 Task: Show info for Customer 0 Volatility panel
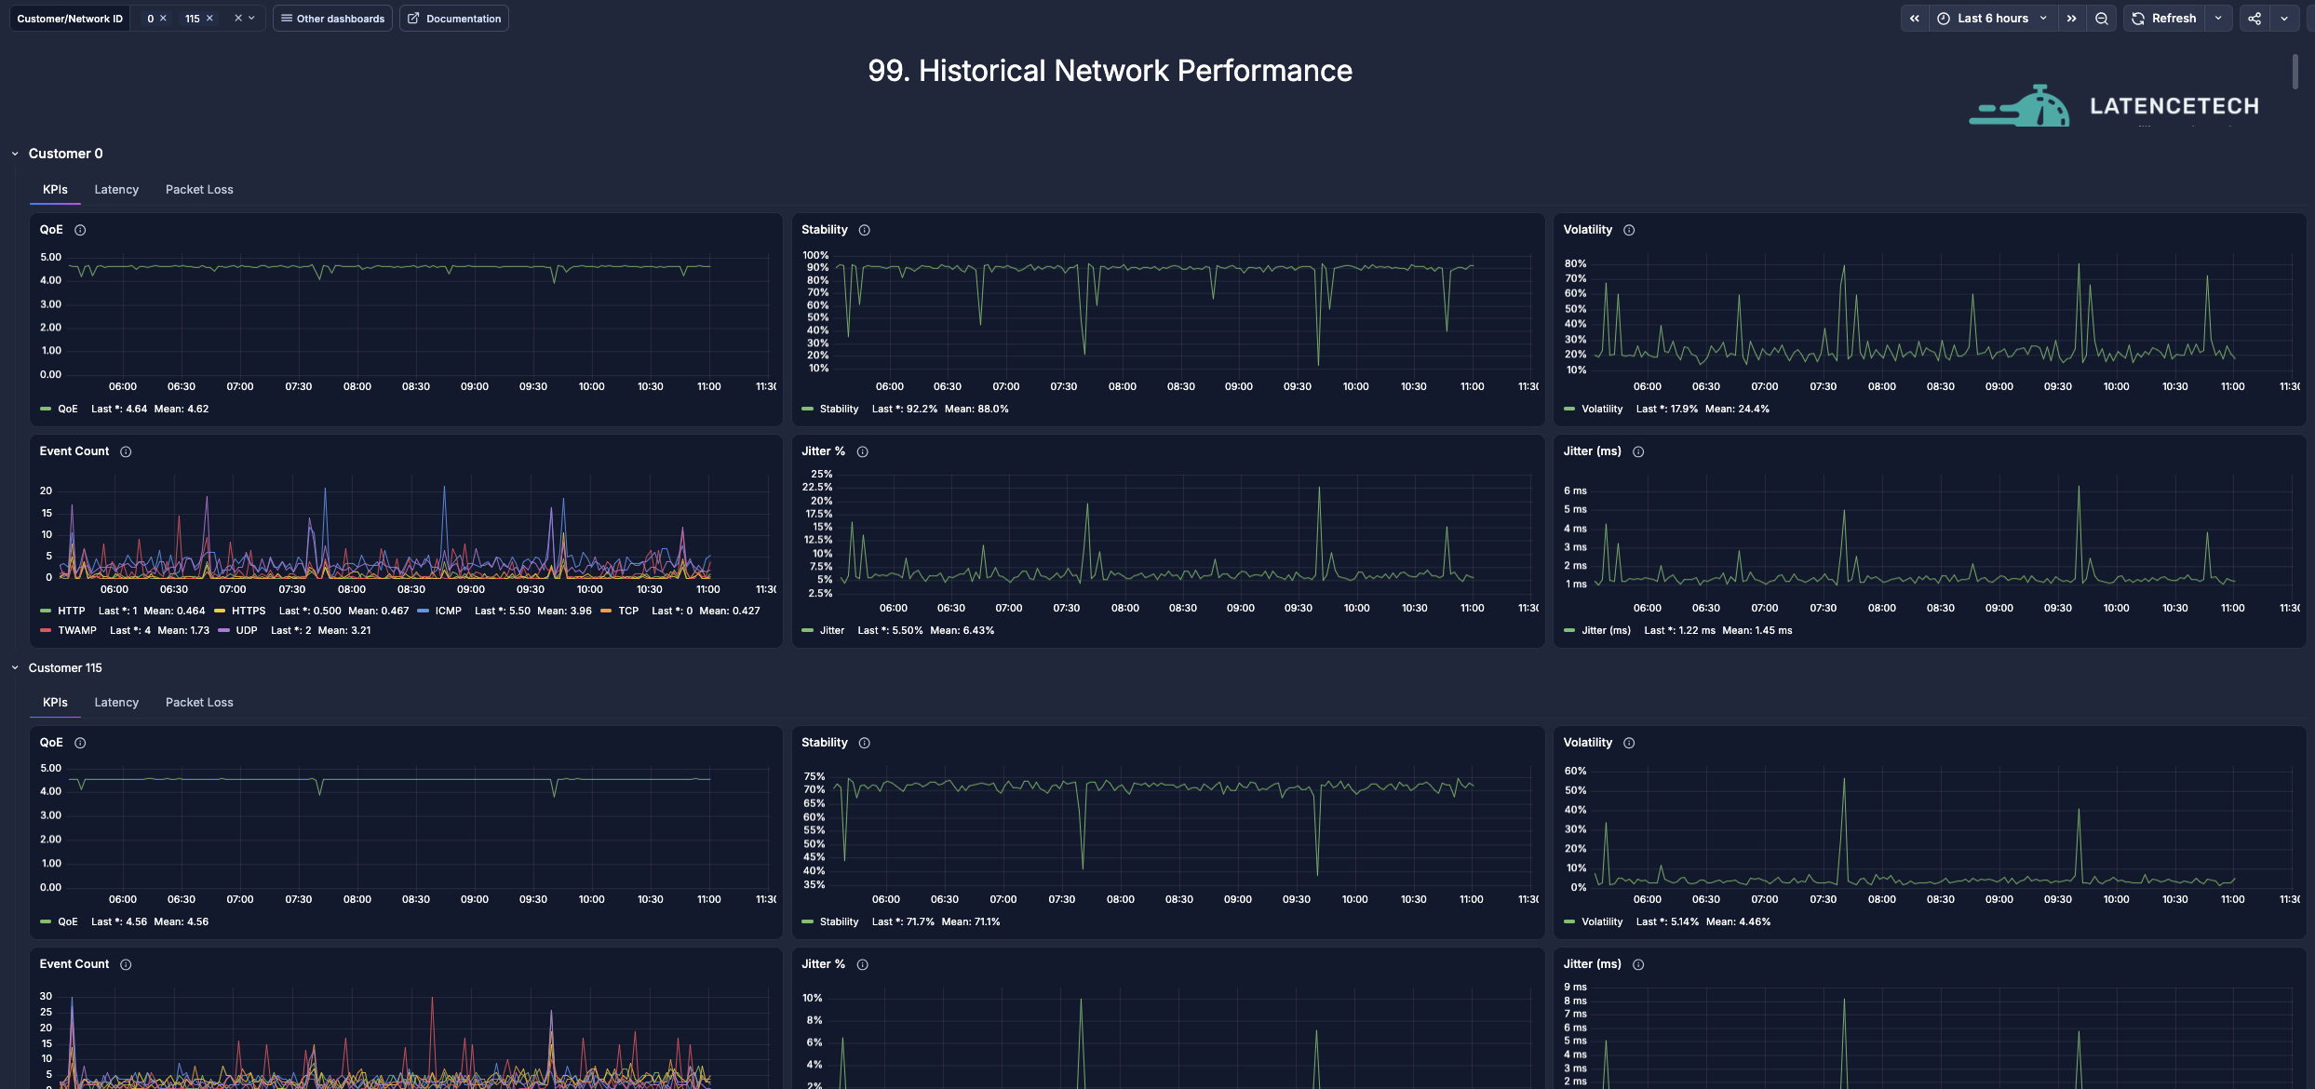pyautogui.click(x=1629, y=230)
